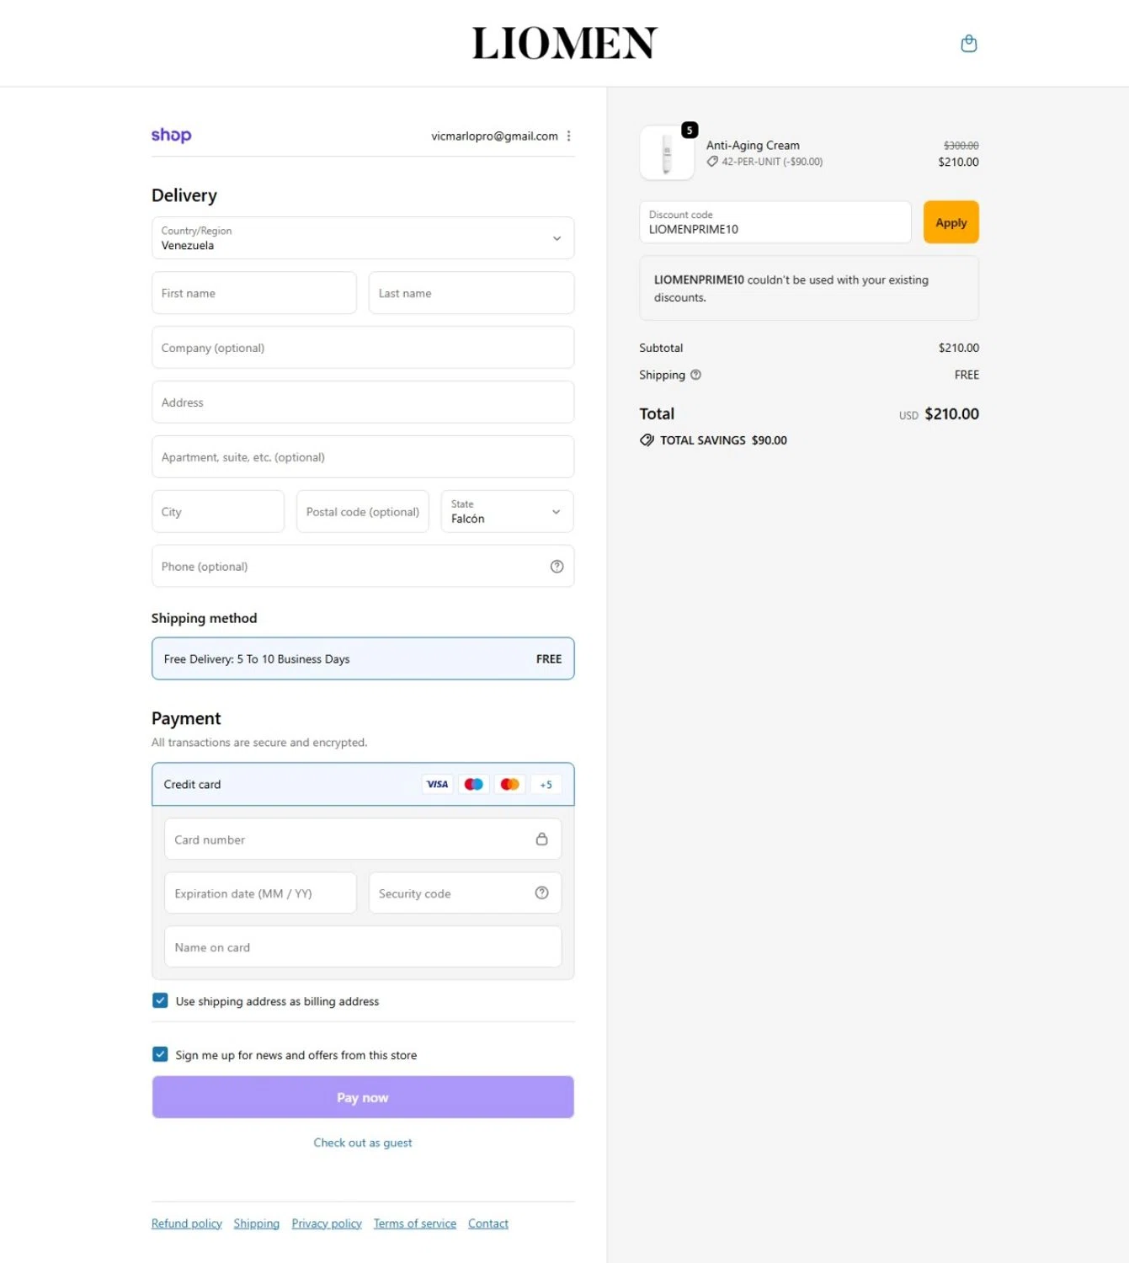This screenshot has width=1129, height=1263.
Task: Focus the First name field
Action: click(x=254, y=293)
